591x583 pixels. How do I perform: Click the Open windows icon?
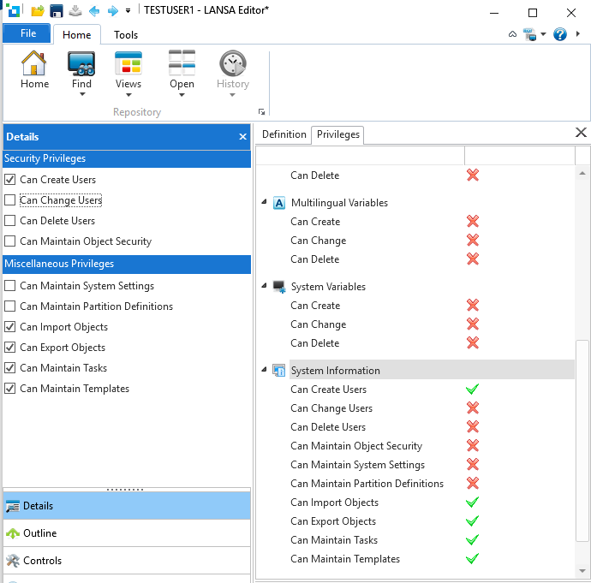pyautogui.click(x=182, y=64)
